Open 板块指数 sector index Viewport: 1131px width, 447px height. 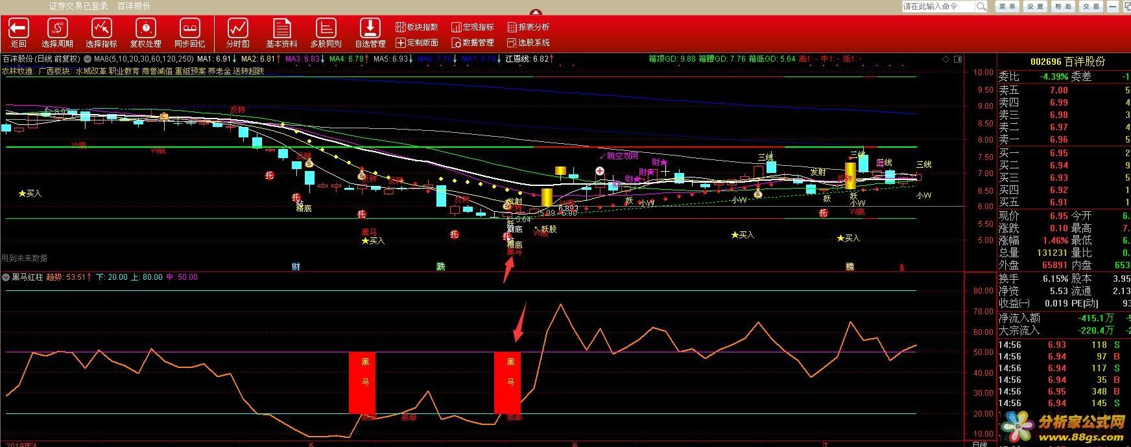tap(417, 27)
